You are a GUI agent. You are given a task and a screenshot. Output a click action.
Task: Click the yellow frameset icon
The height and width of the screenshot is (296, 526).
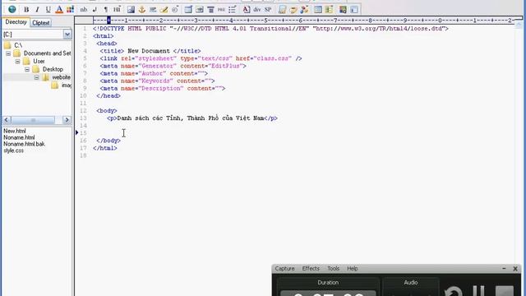click(329, 10)
